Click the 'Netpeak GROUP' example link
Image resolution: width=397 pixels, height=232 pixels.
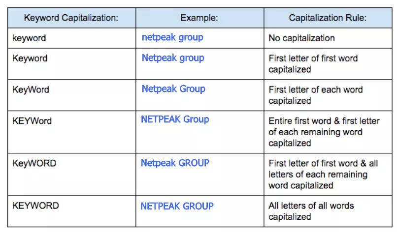[175, 163]
